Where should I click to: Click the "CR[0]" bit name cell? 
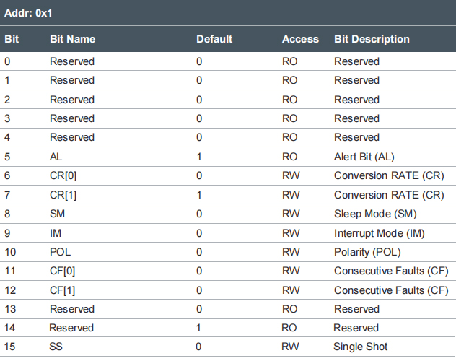[63, 175]
